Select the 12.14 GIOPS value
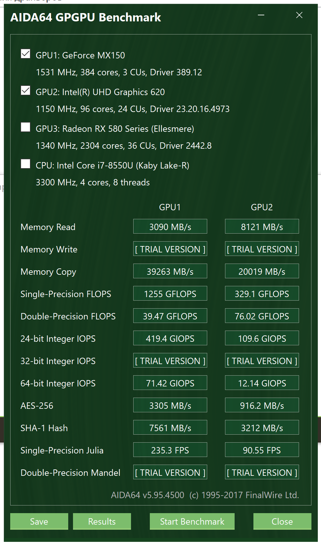 pyautogui.click(x=262, y=383)
